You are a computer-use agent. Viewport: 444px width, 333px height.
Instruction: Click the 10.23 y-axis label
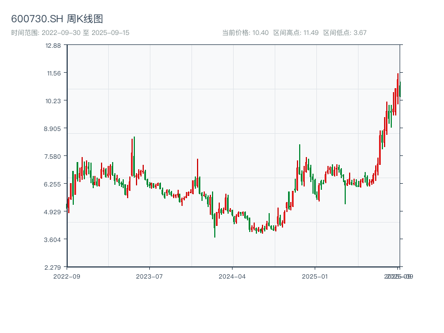[x=53, y=101]
